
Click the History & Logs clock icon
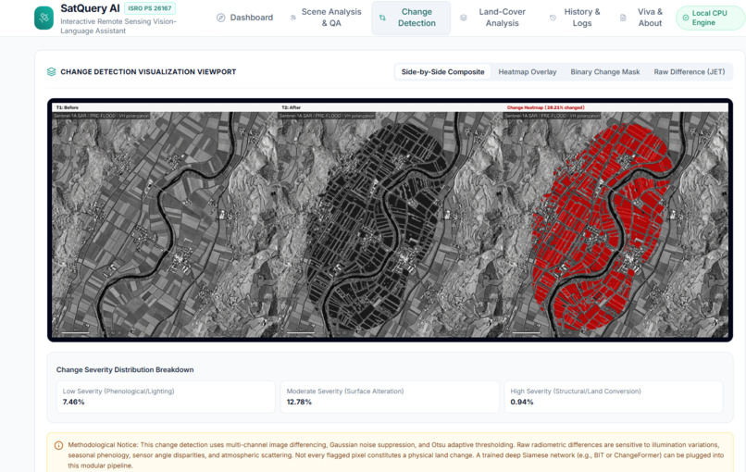tap(553, 18)
